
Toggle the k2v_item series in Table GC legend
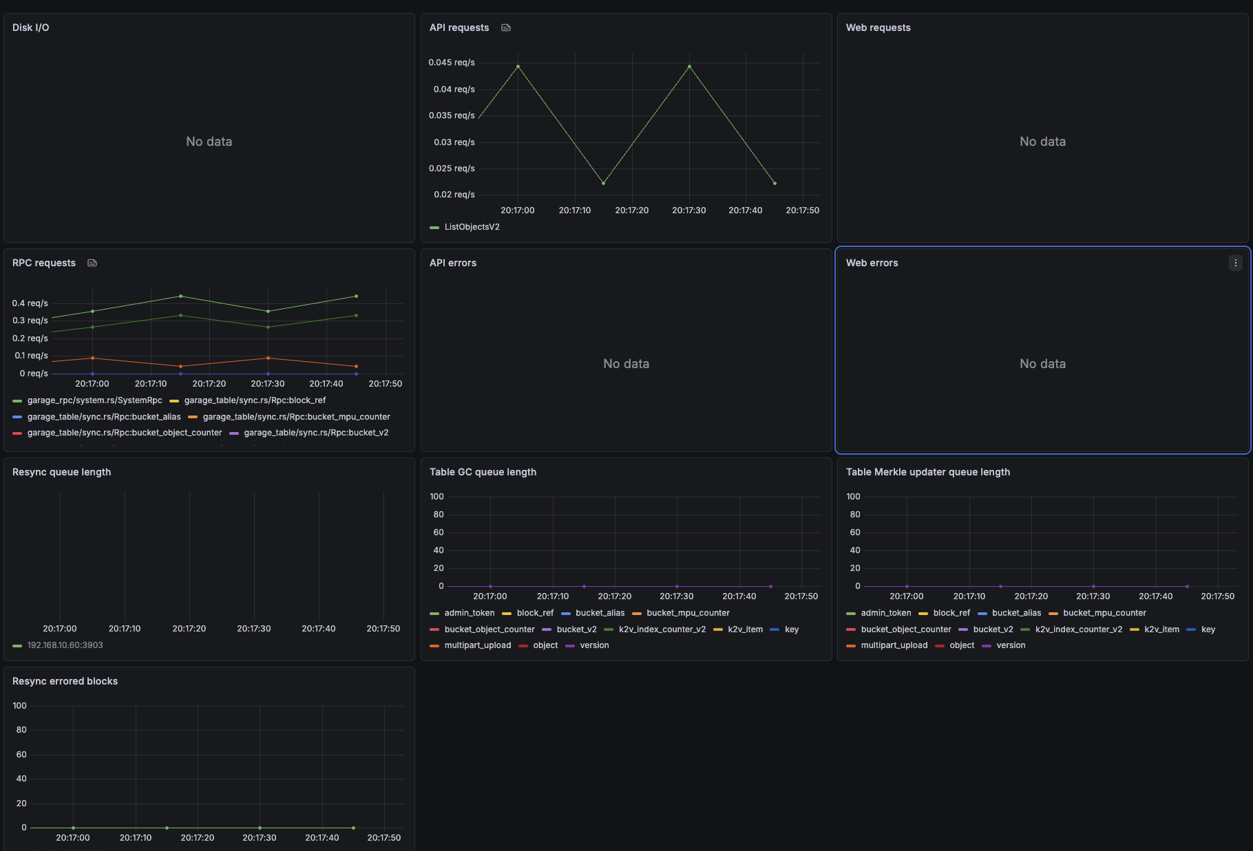(744, 629)
